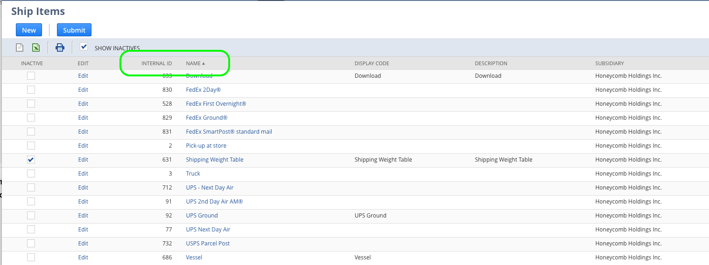Click the Description column header

pyautogui.click(x=491, y=63)
